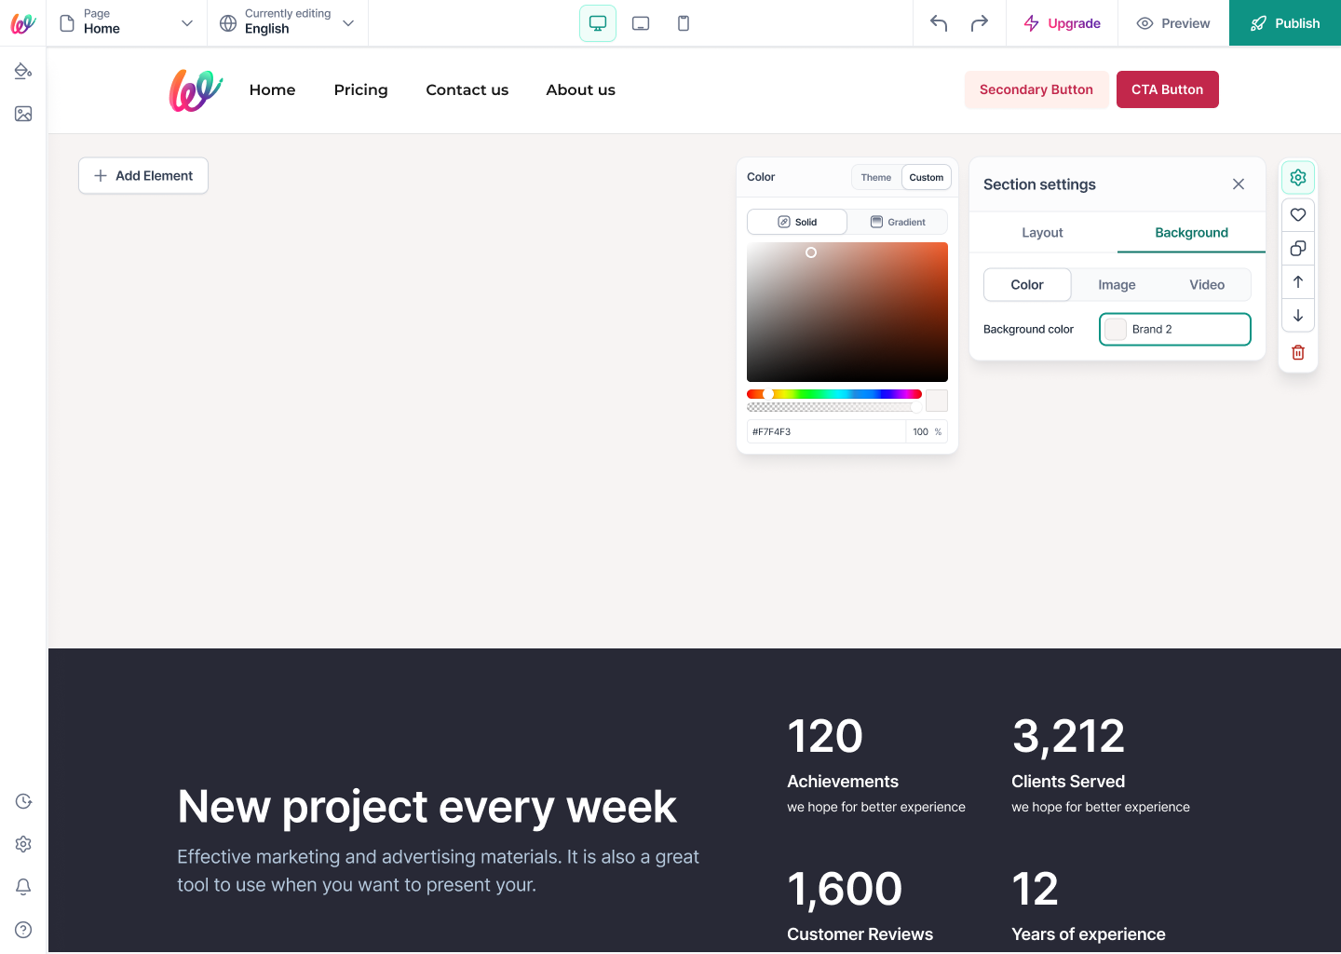Click the CTA Button in header
The width and height of the screenshot is (1341, 954).
1167,89
